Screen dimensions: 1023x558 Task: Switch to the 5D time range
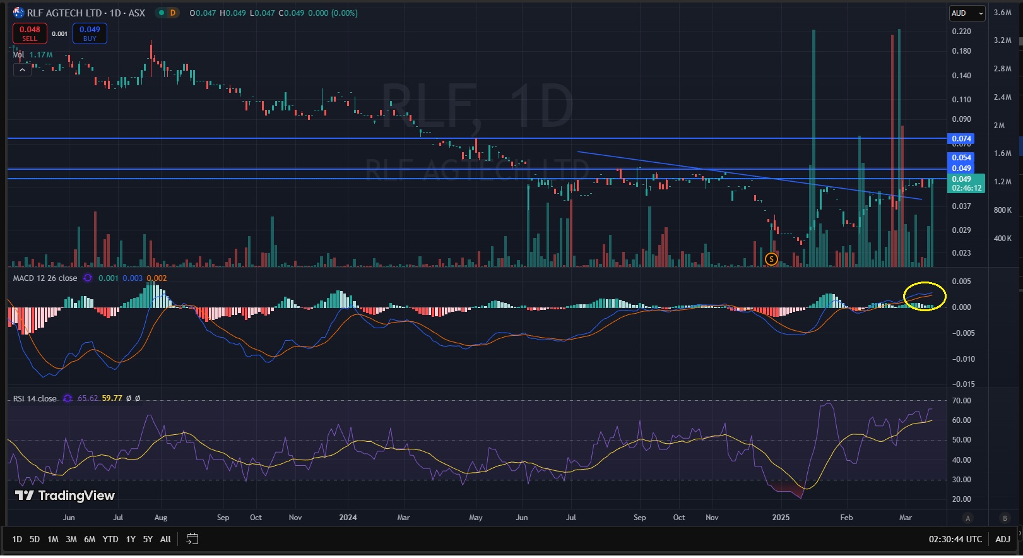click(x=35, y=539)
